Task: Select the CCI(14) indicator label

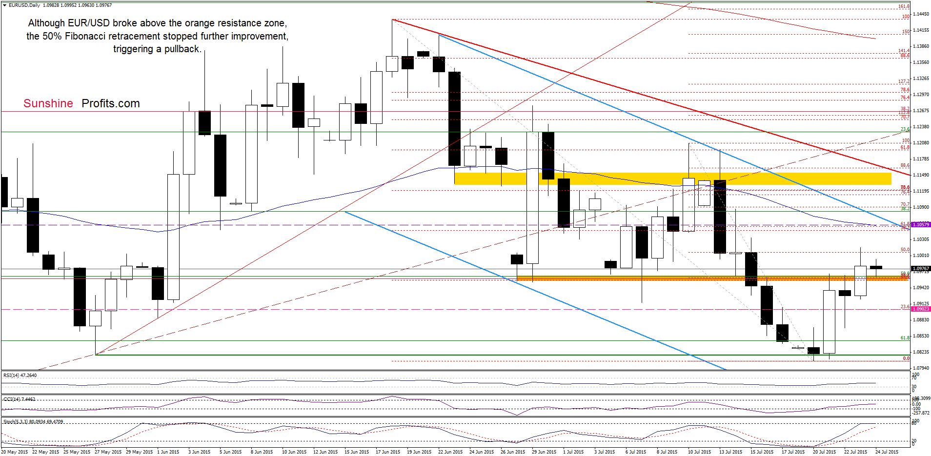Action: point(20,399)
